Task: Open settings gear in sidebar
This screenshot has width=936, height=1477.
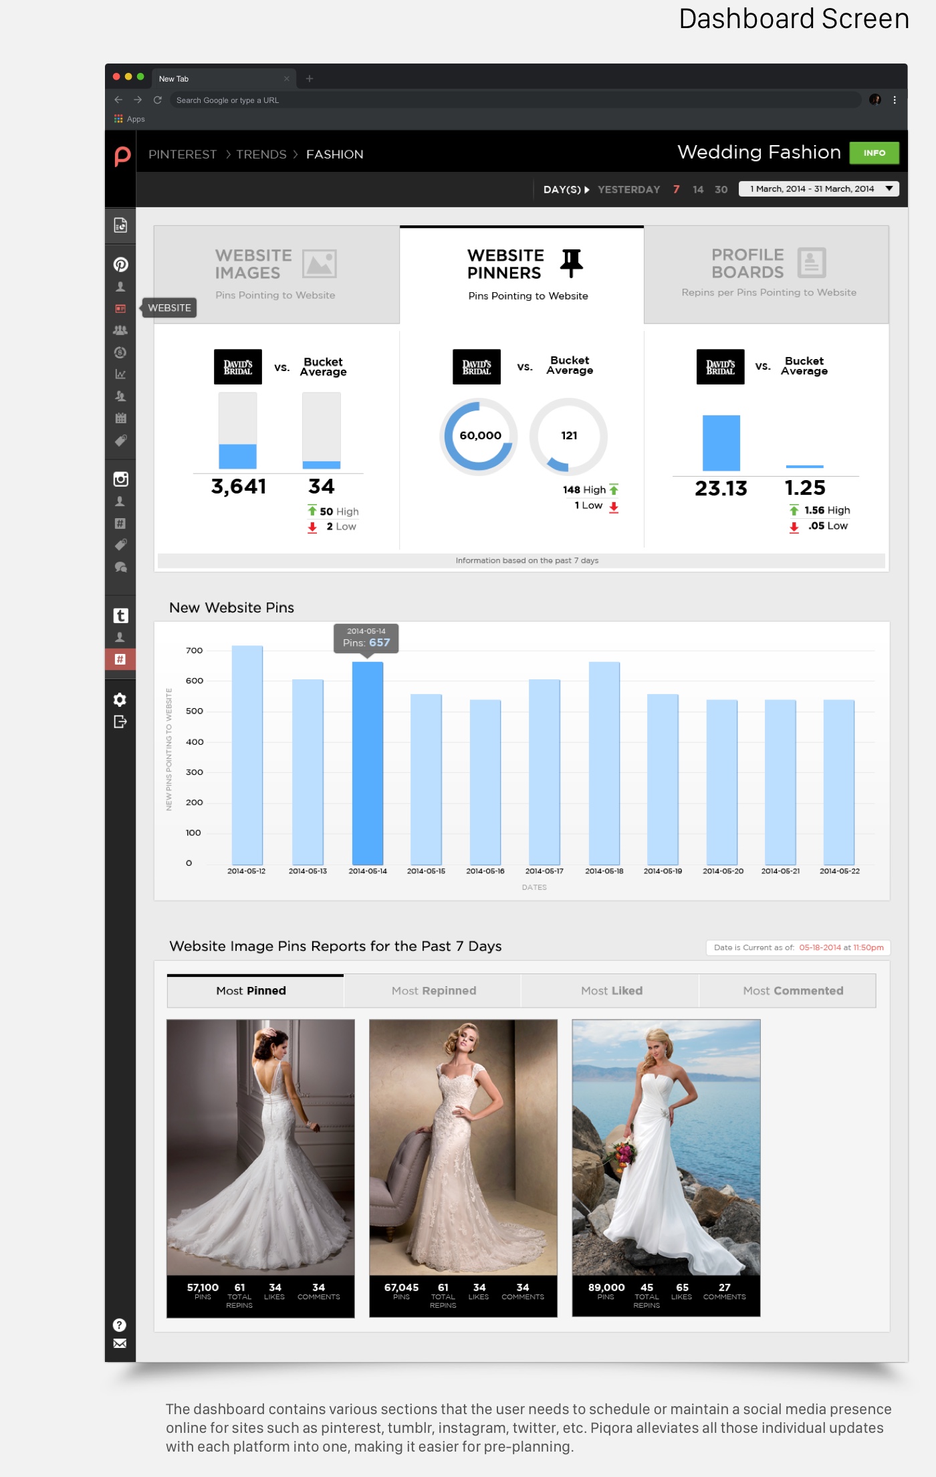Action: click(x=120, y=699)
